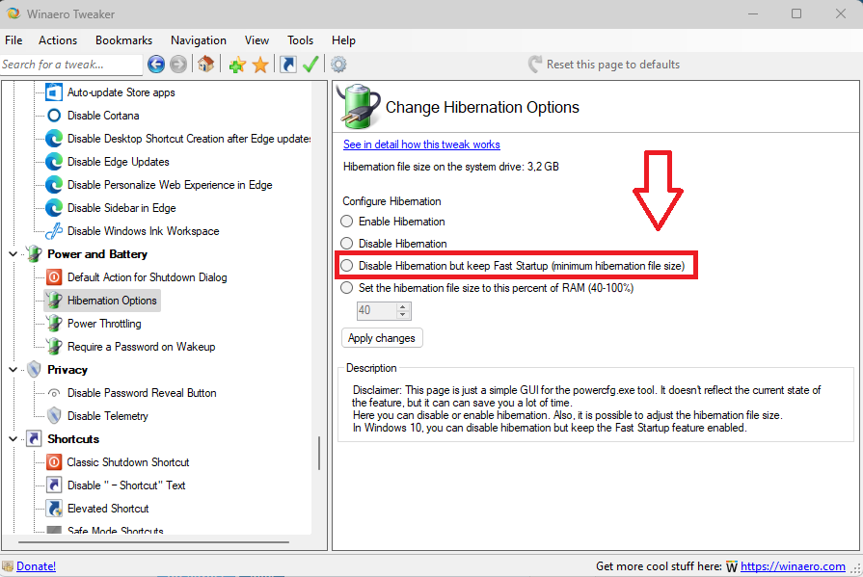Select Disable Personalize Web Experience in Edge
Image resolution: width=863 pixels, height=577 pixels.
pyautogui.click(x=170, y=185)
